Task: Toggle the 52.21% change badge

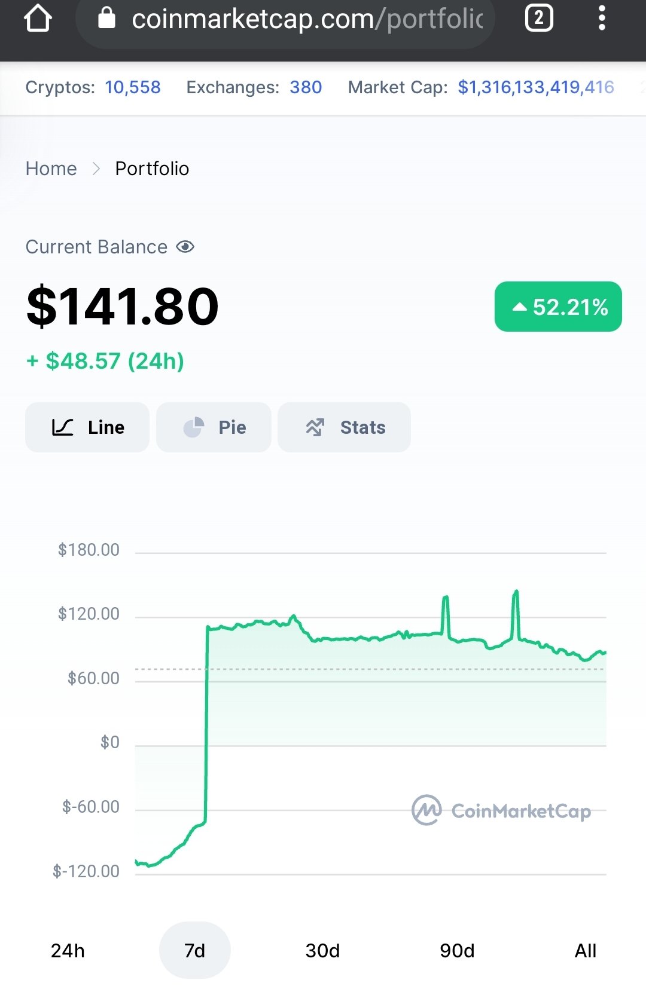Action: (558, 307)
